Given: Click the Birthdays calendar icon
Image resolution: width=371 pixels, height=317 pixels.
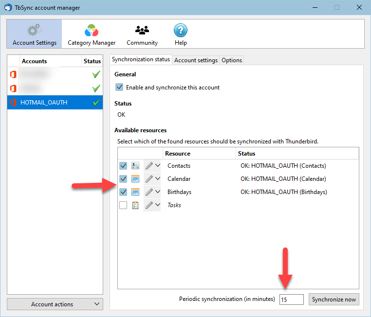Looking at the screenshot, I should pyautogui.click(x=135, y=192).
